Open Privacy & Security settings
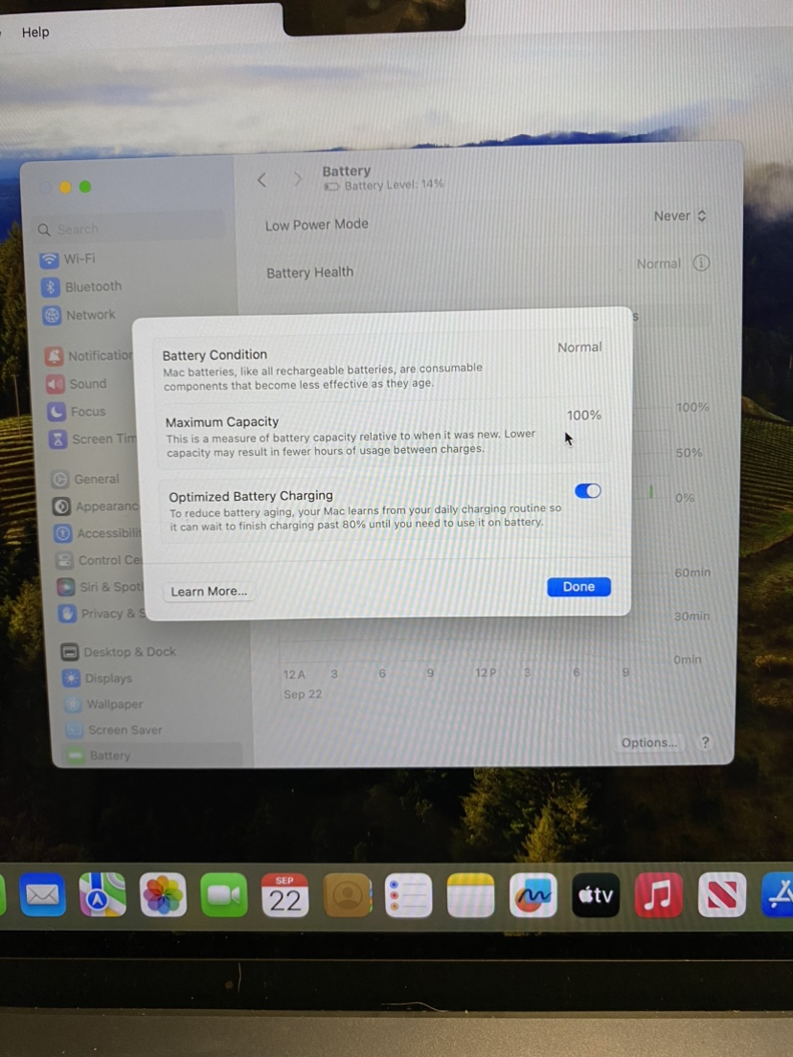Screen dimensions: 793x1057 (102, 614)
